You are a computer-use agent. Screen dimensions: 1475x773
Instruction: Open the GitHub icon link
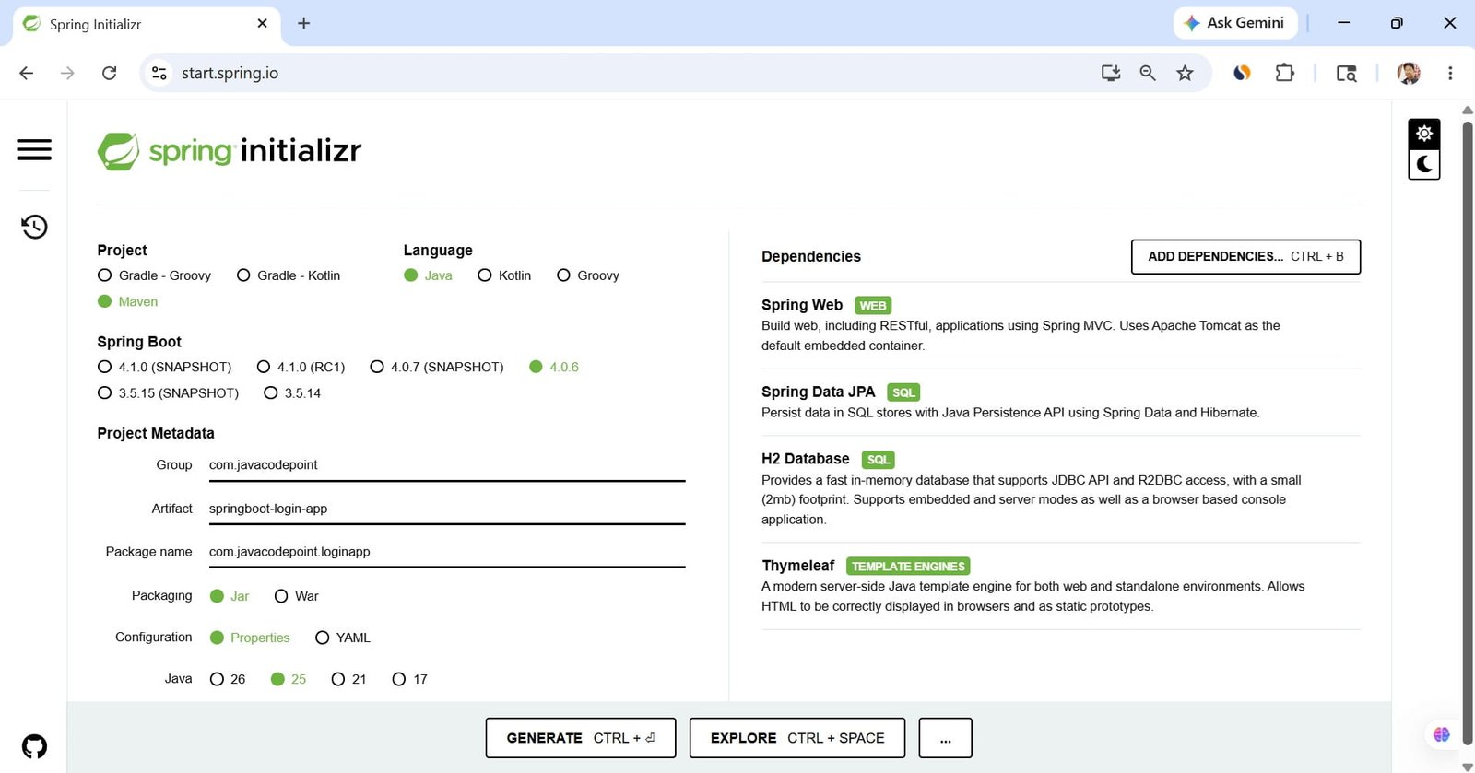(x=34, y=746)
